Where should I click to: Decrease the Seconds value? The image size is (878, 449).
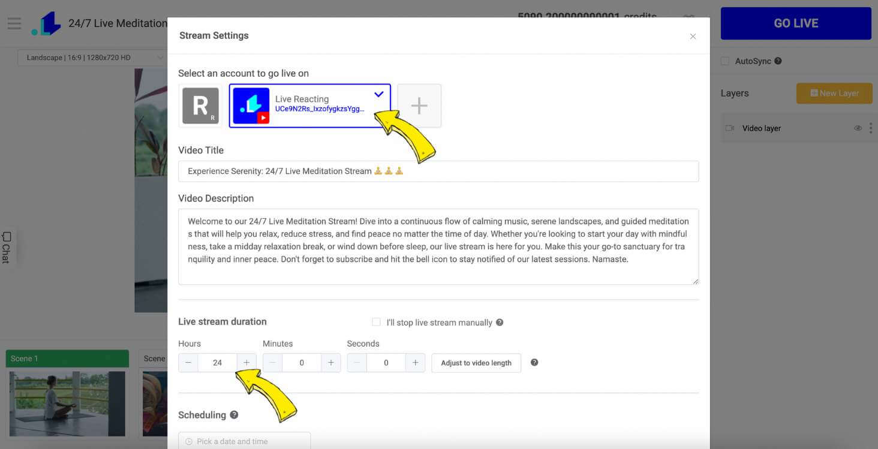pyautogui.click(x=357, y=363)
